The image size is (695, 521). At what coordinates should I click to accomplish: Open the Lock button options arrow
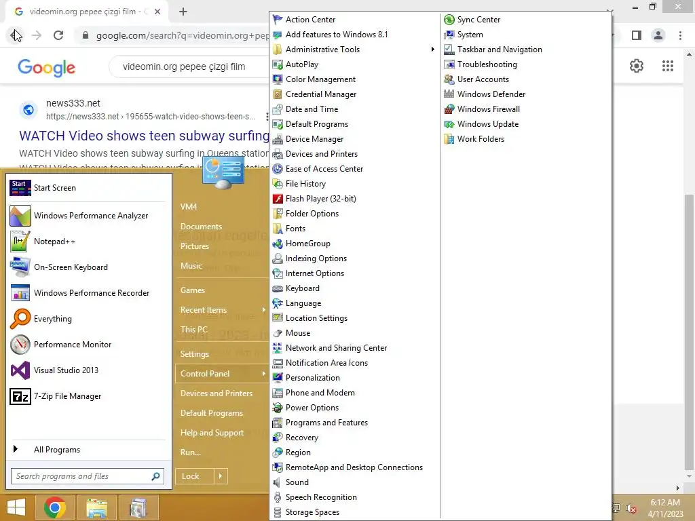point(221,476)
